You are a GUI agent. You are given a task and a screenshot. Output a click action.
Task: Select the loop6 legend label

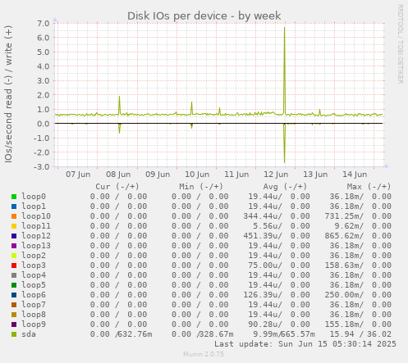[x=34, y=295]
